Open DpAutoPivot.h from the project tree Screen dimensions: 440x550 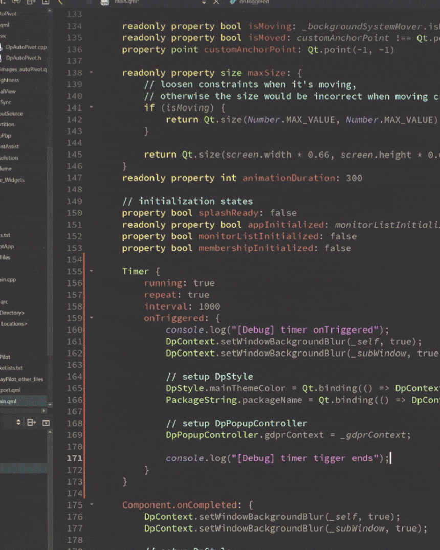click(x=24, y=58)
